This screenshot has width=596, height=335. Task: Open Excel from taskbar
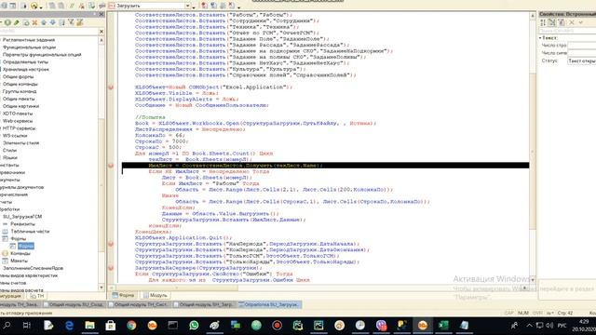tap(443, 326)
